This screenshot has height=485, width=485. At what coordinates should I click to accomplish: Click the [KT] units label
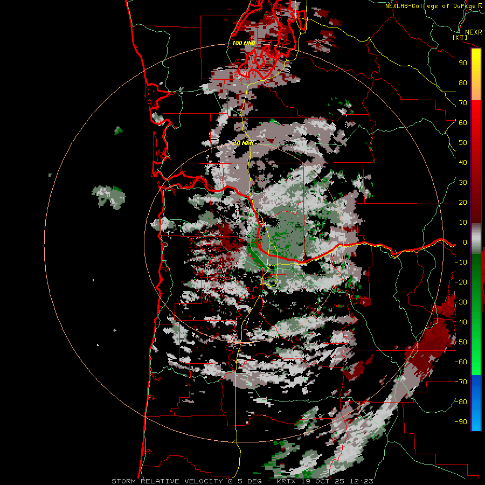460,37
